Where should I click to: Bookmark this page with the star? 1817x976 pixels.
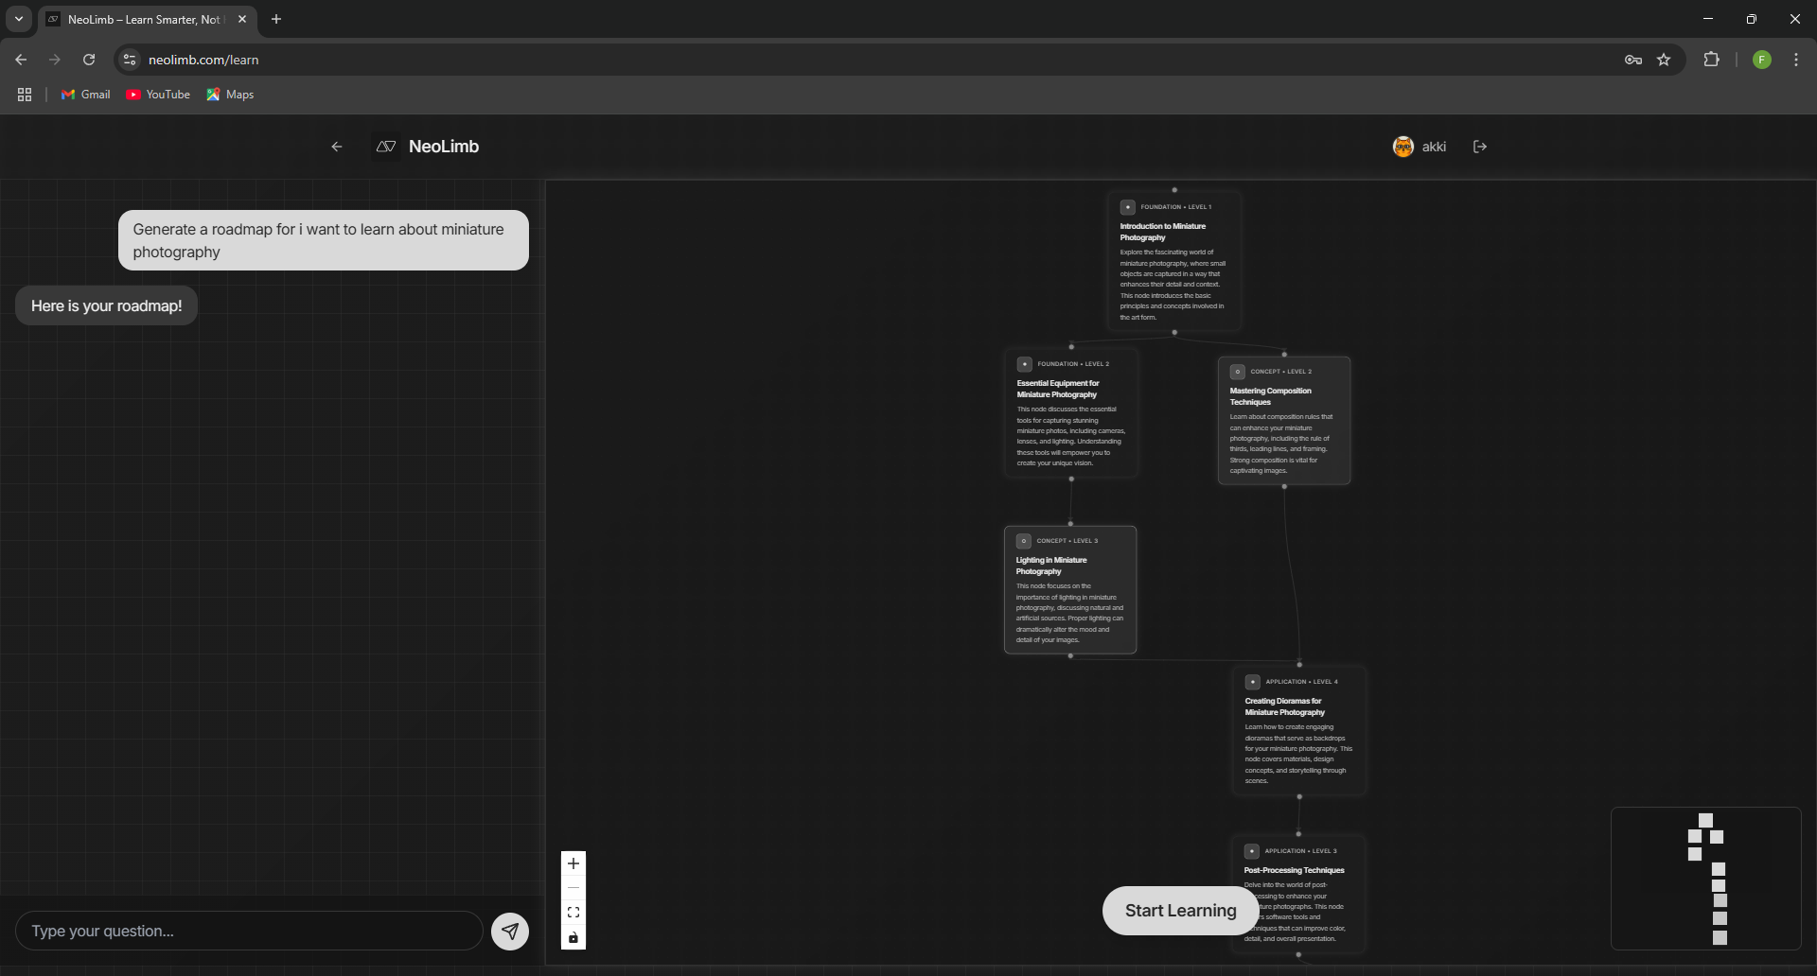point(1665,59)
